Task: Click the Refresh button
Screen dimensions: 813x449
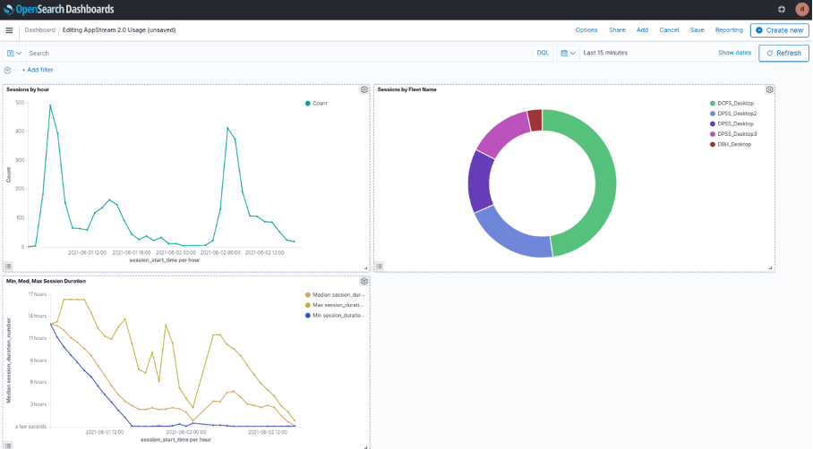Action: pyautogui.click(x=783, y=53)
